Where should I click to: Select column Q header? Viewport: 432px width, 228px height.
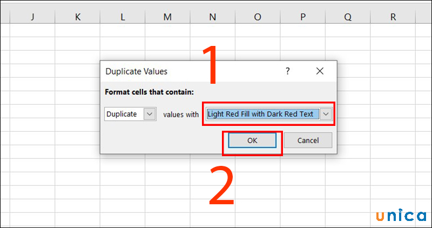tap(347, 17)
